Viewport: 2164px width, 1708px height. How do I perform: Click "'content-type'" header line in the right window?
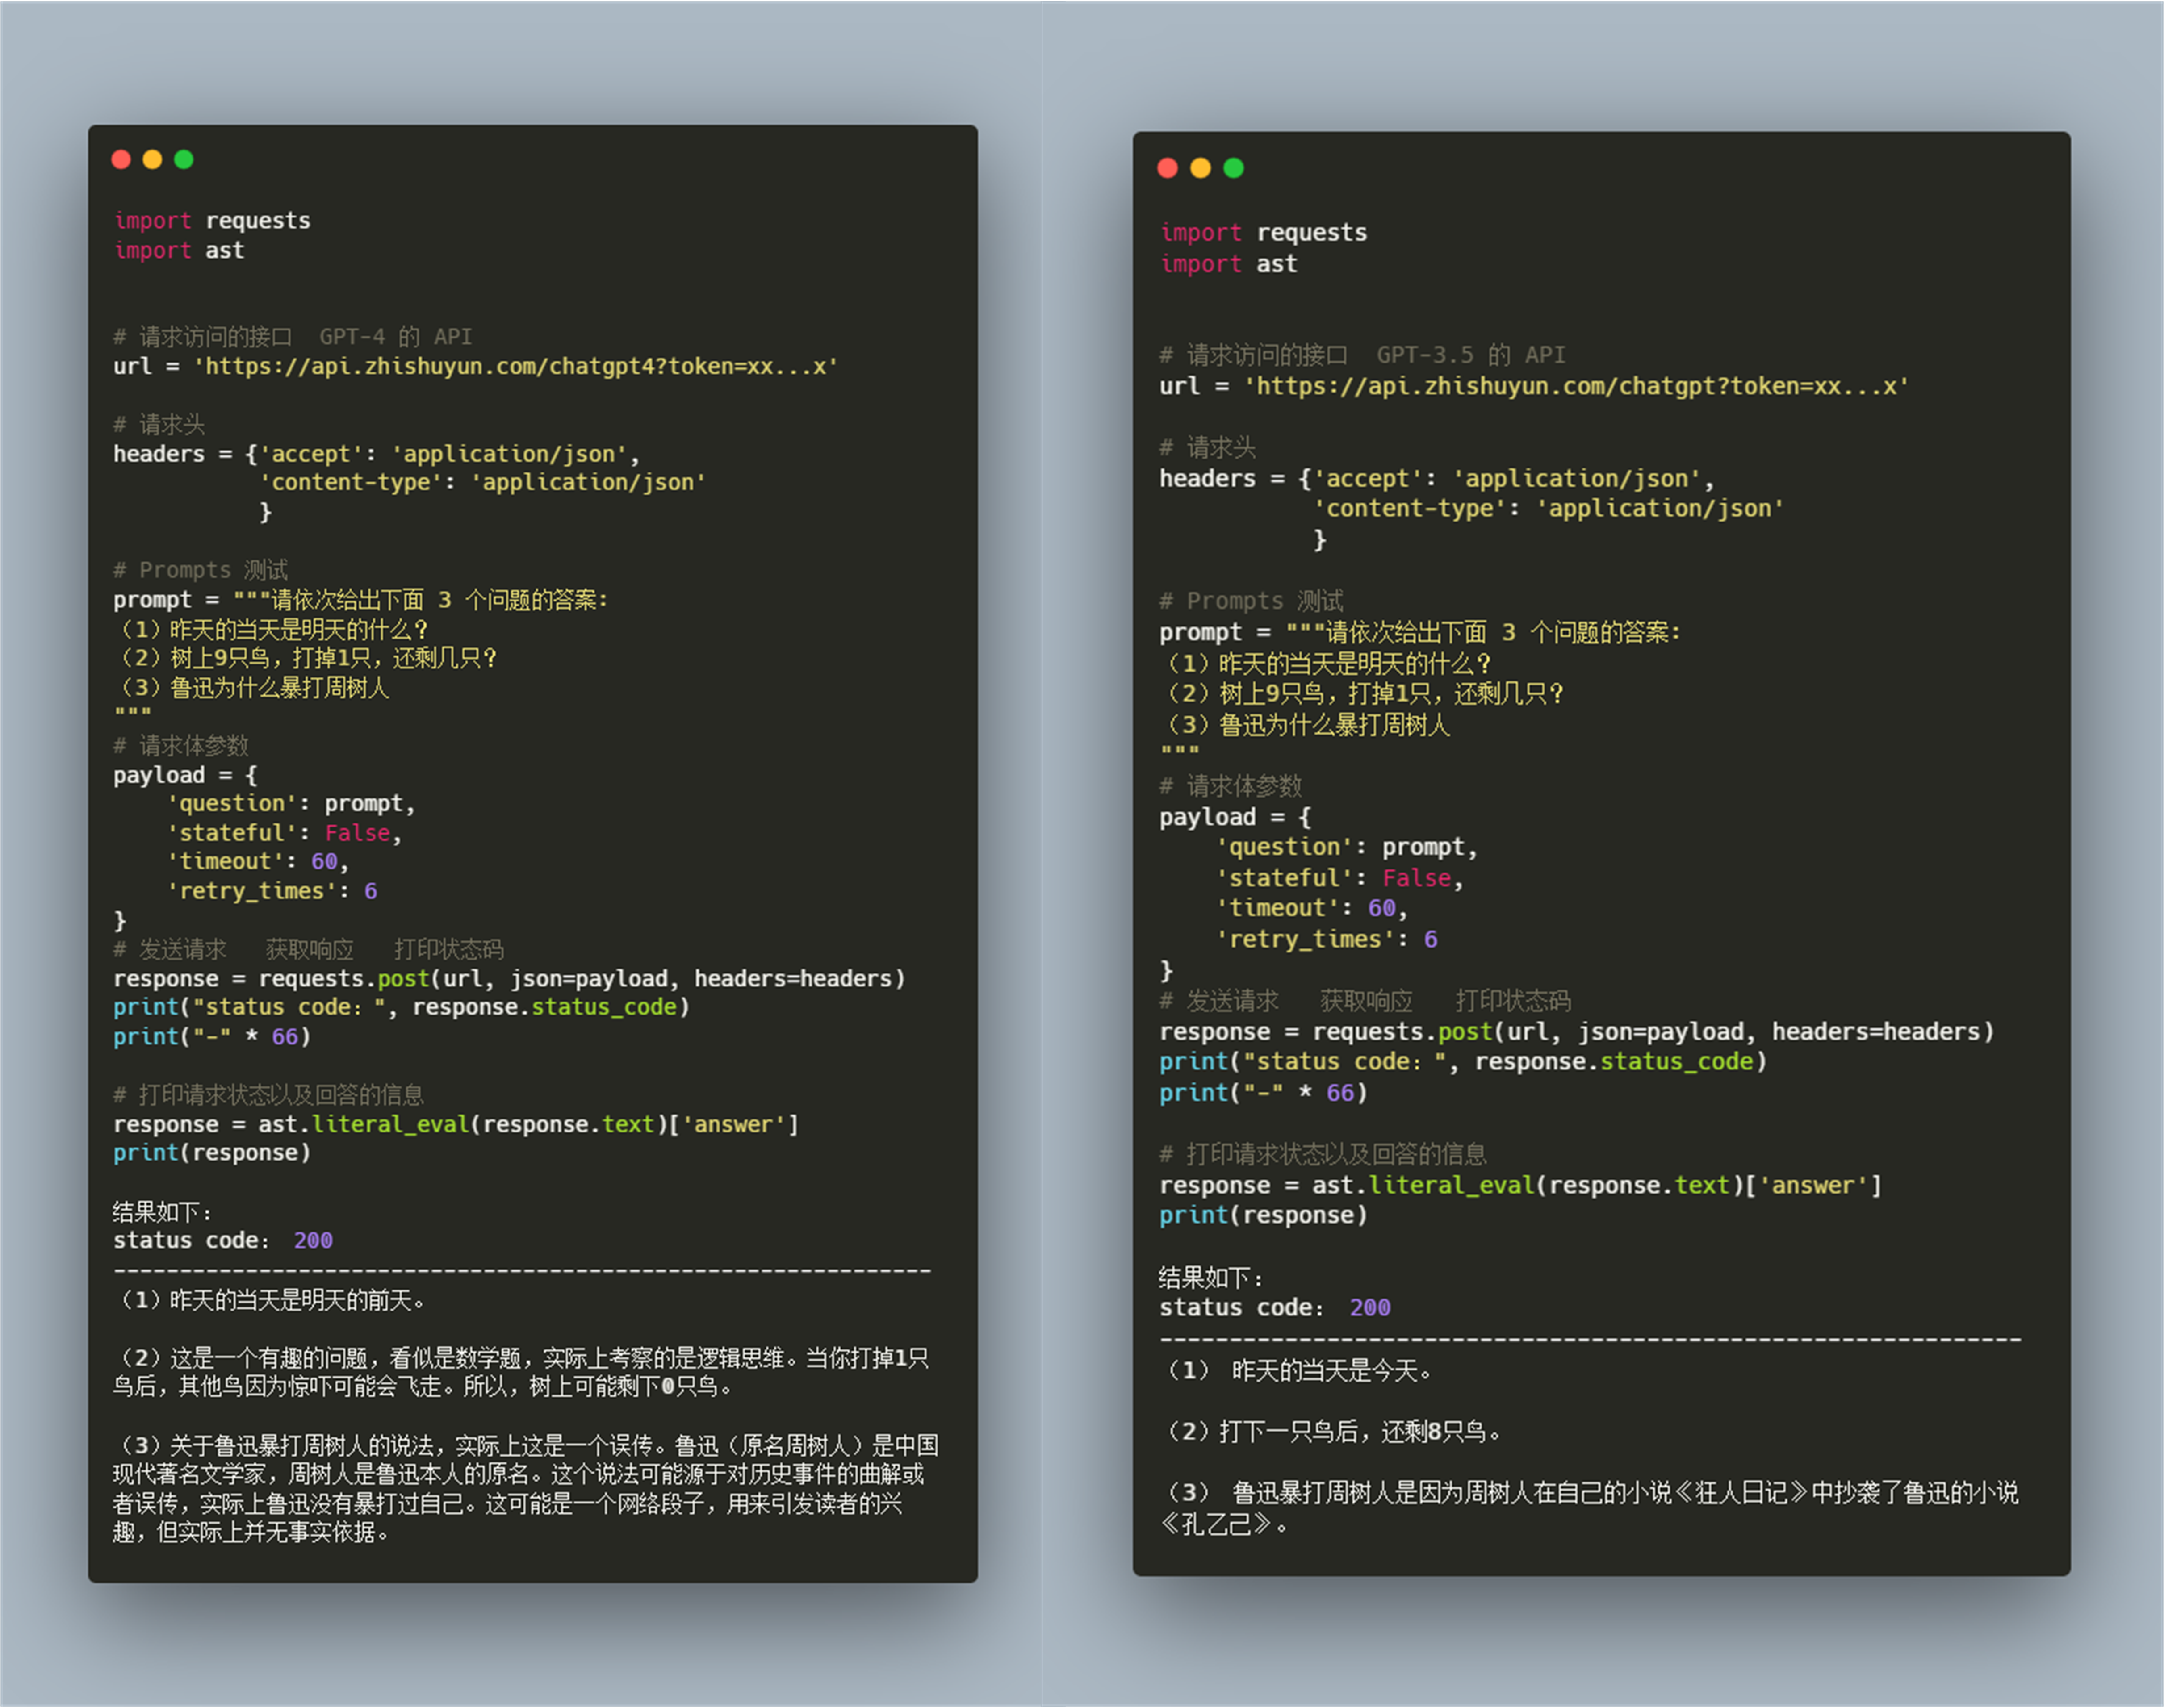[x=1549, y=509]
